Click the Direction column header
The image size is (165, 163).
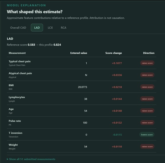[149, 53]
